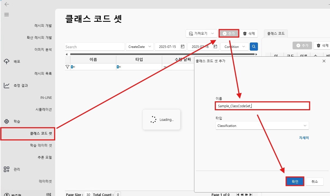Click the filter funnel icon in the table header

[67, 66]
